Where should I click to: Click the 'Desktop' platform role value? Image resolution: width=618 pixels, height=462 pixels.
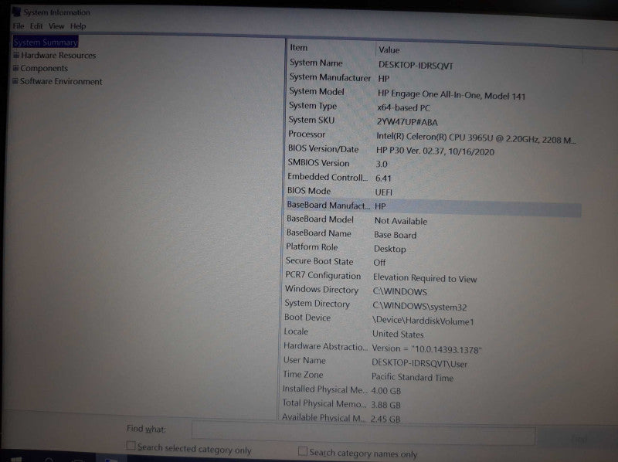pyautogui.click(x=389, y=249)
